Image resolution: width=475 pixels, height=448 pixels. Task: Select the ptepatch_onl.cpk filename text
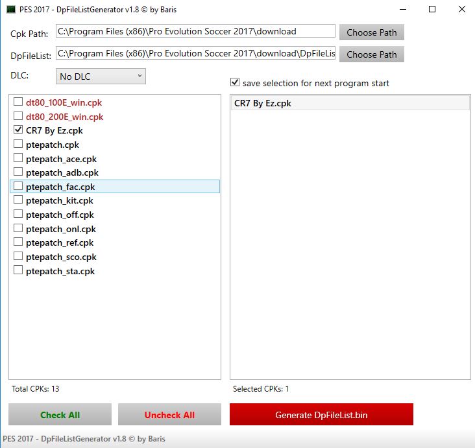click(x=61, y=229)
